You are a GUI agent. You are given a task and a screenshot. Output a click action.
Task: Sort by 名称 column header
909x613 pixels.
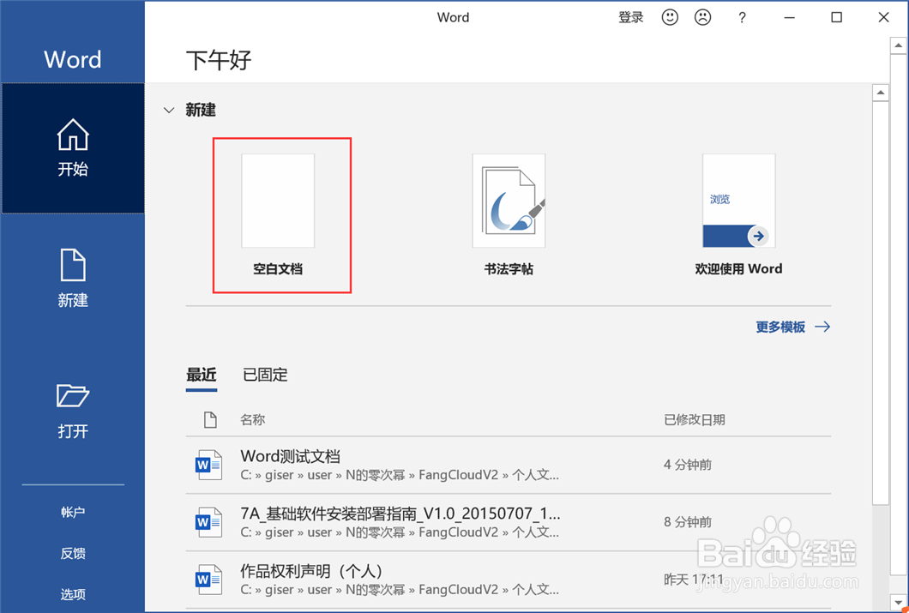253,419
